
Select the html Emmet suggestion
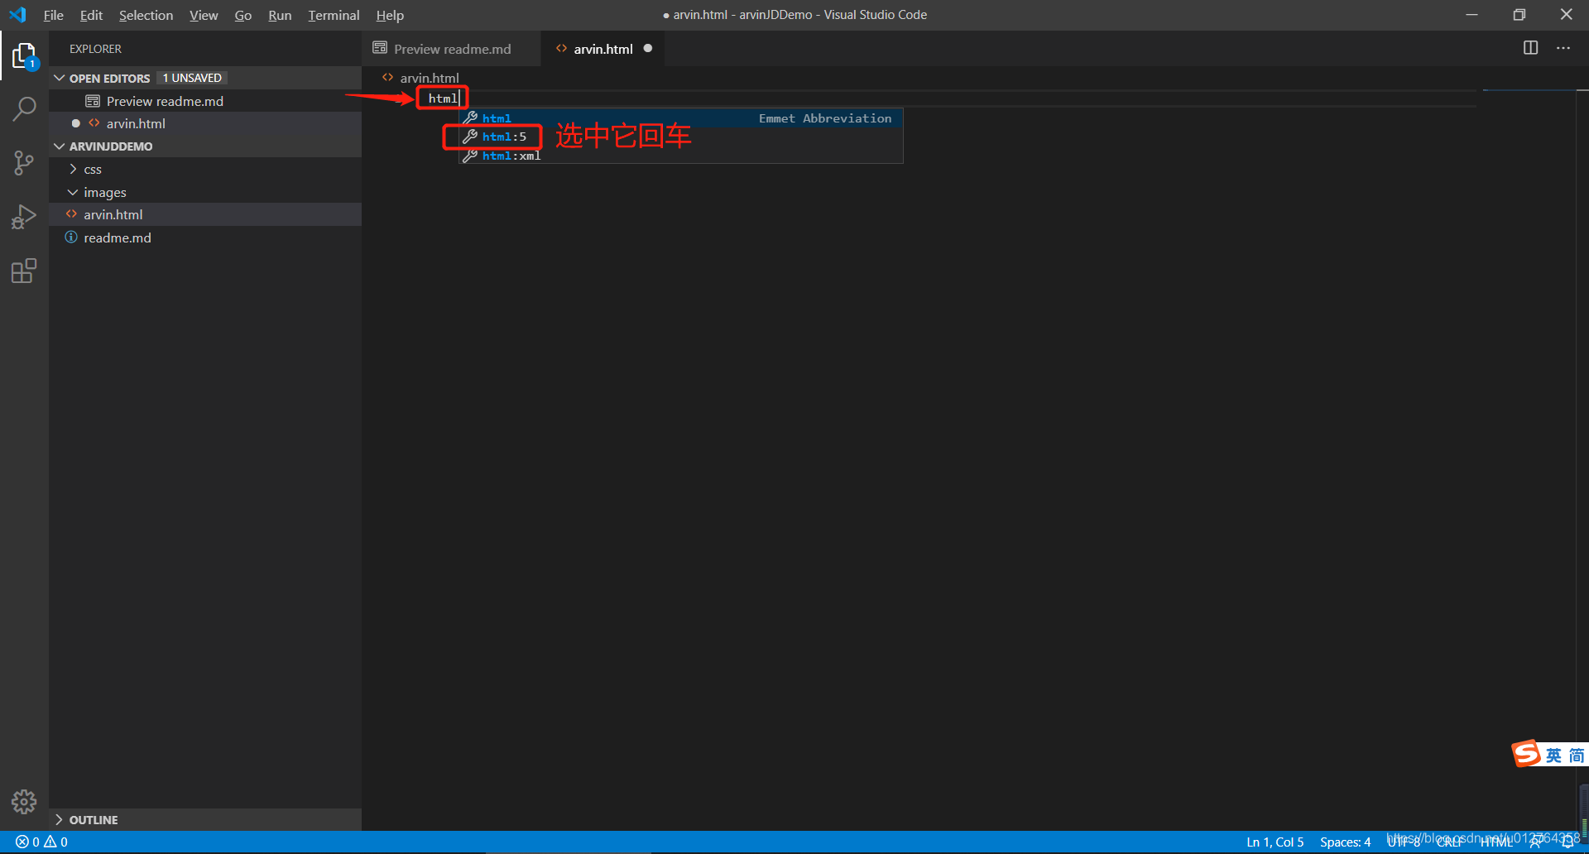click(681, 118)
